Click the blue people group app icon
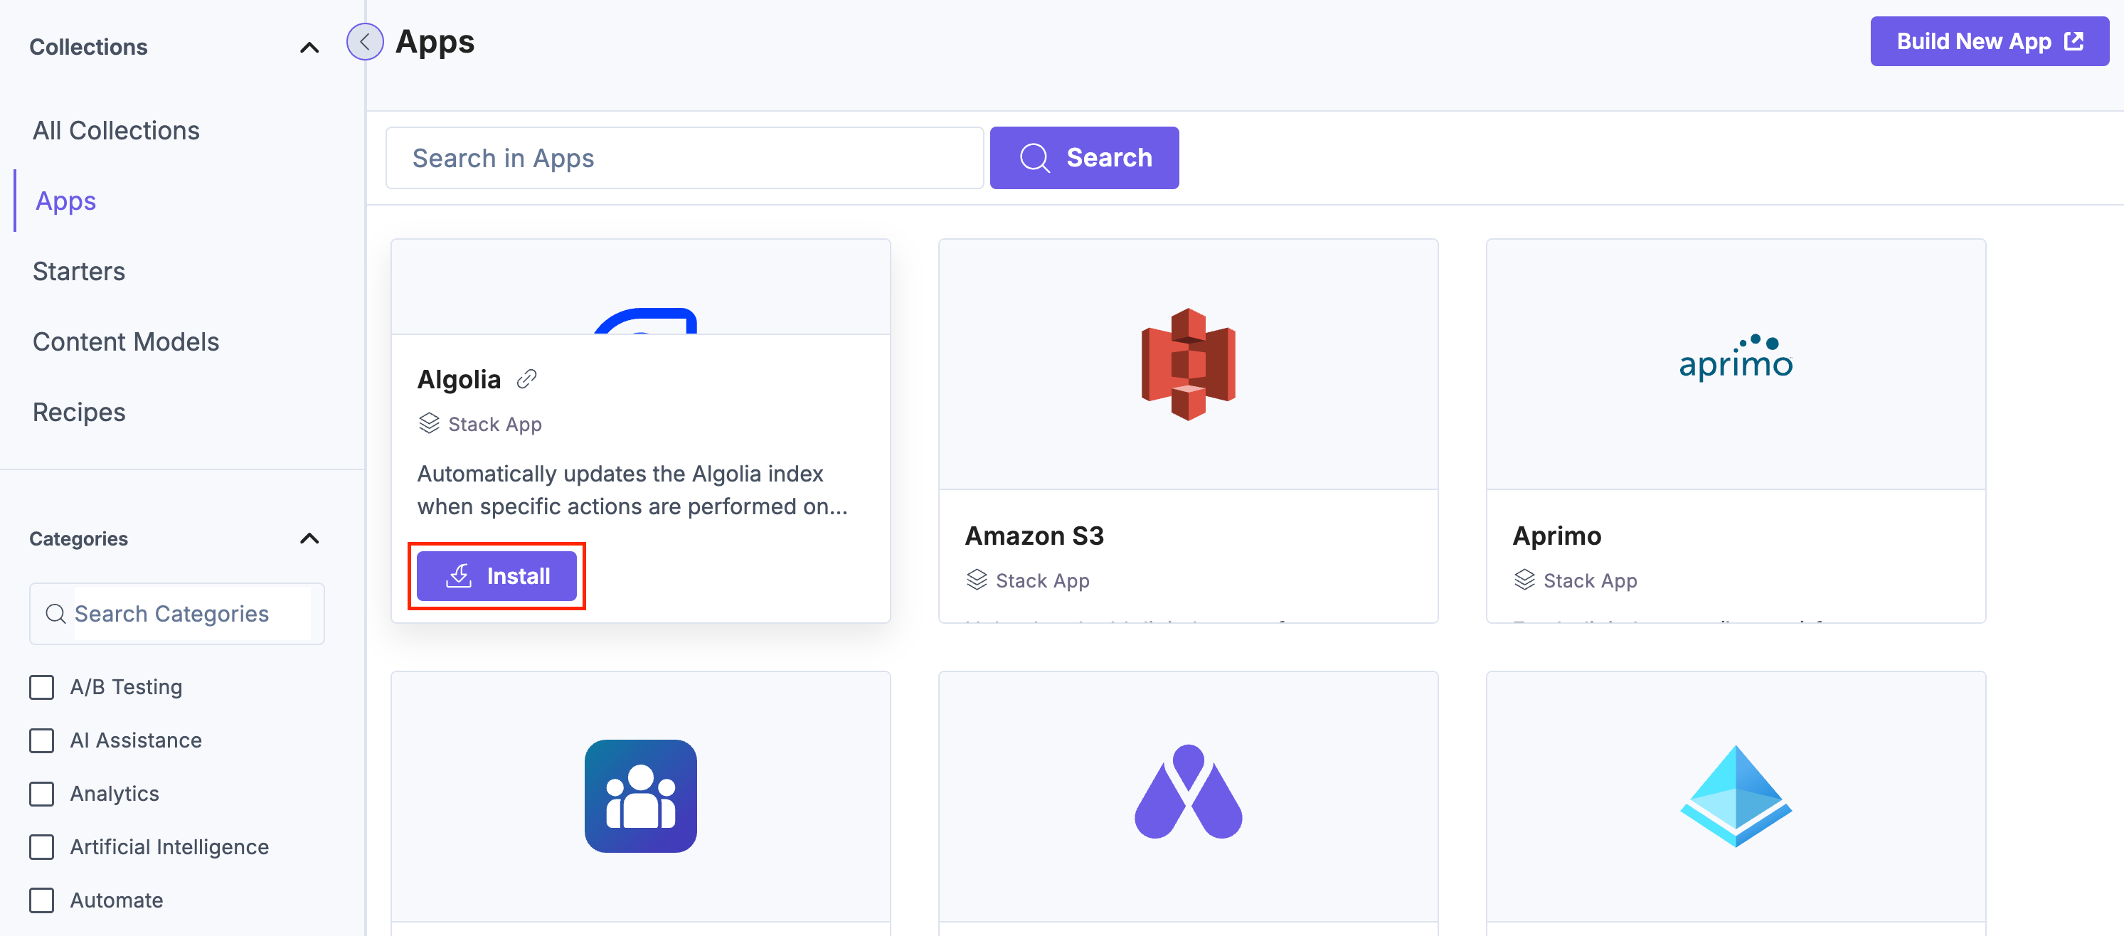 (x=641, y=796)
